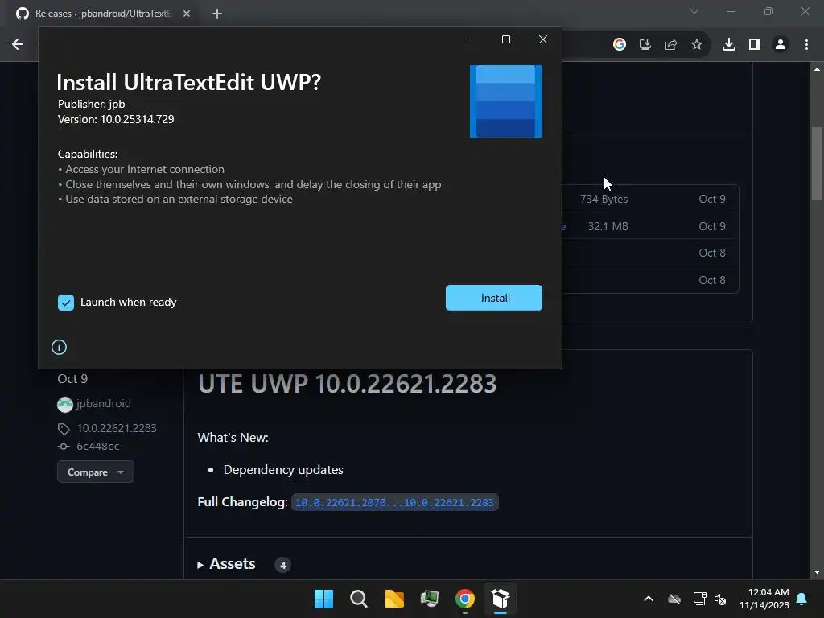Click the jpbandroid avatar image
824x618 pixels.
coord(64,404)
